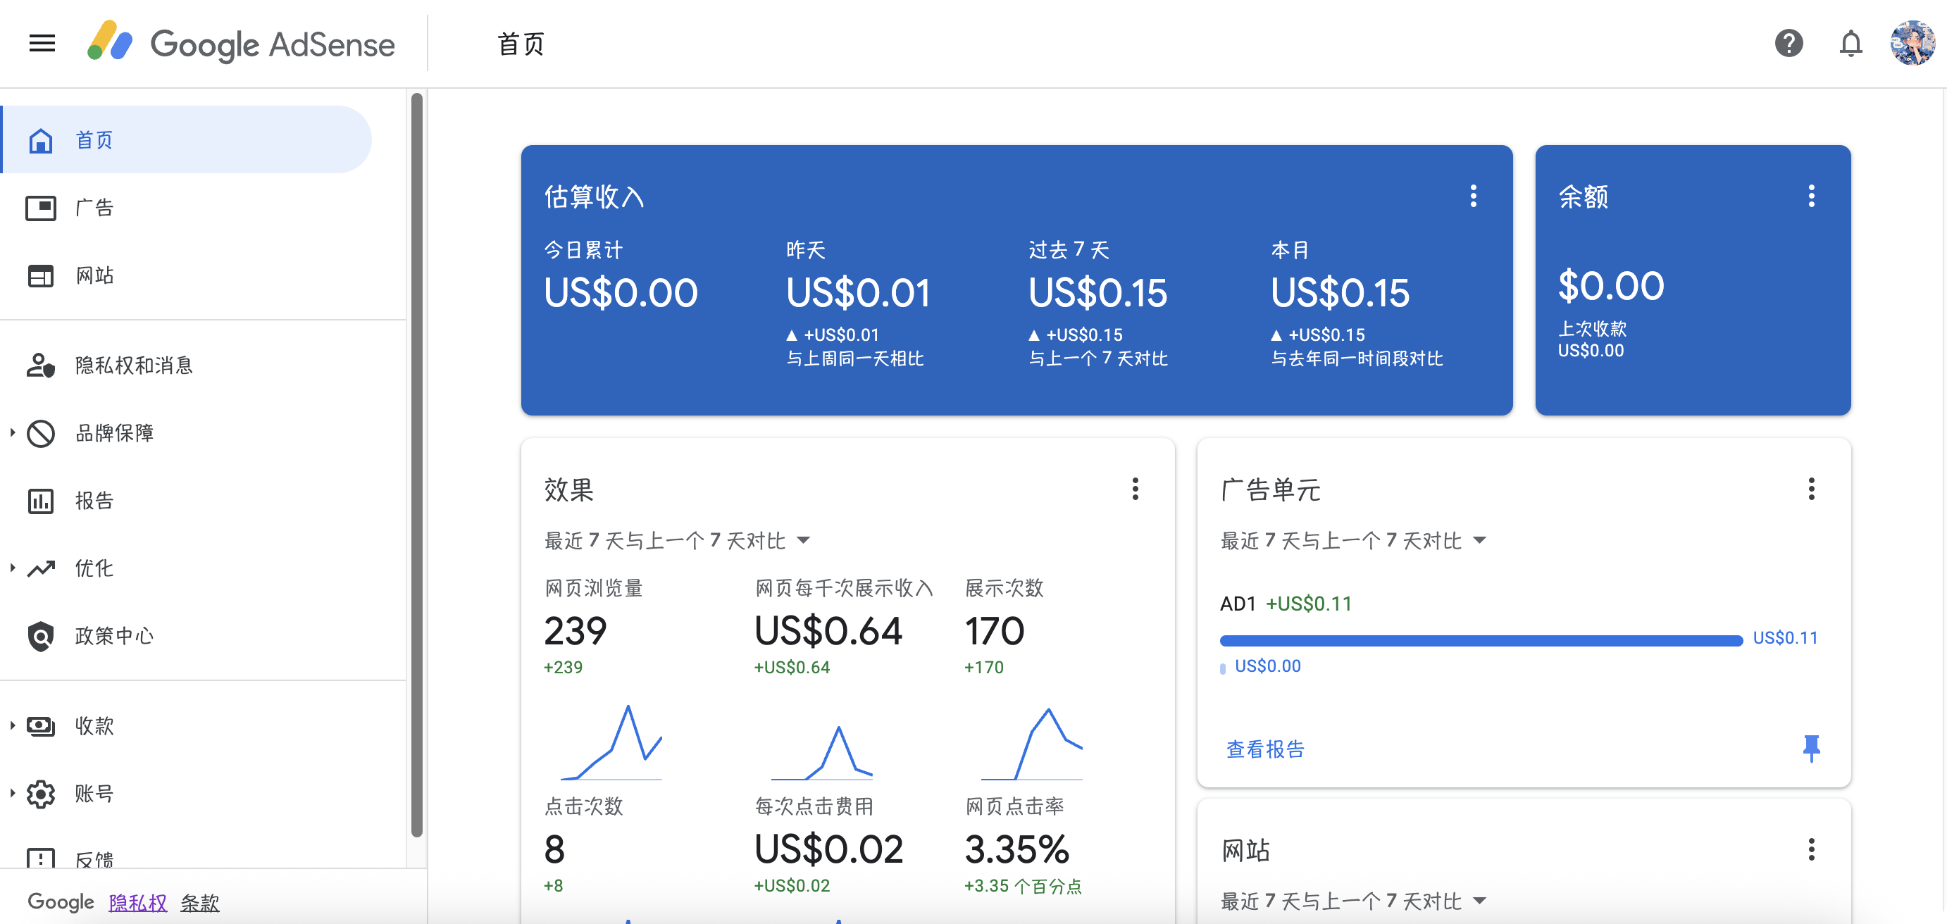
Task: Click the 报告 bar chart icon
Action: tap(41, 501)
